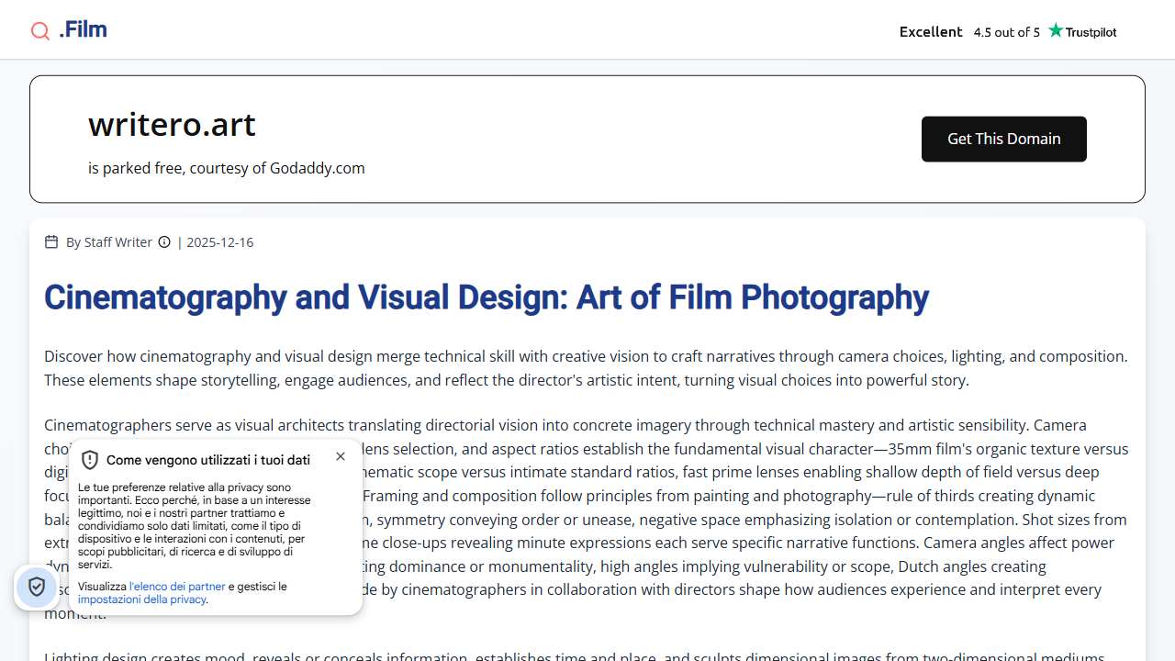Select the "Excellent" rating label

pyautogui.click(x=931, y=32)
